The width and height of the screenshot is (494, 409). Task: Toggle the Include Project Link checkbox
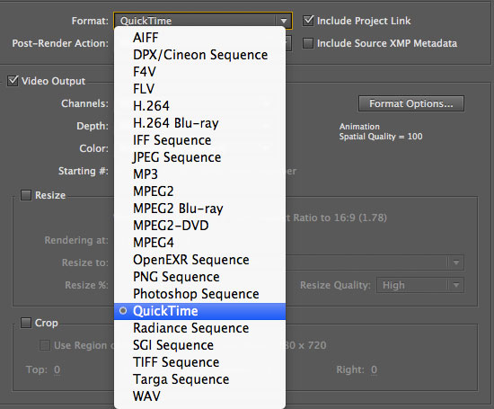(308, 21)
